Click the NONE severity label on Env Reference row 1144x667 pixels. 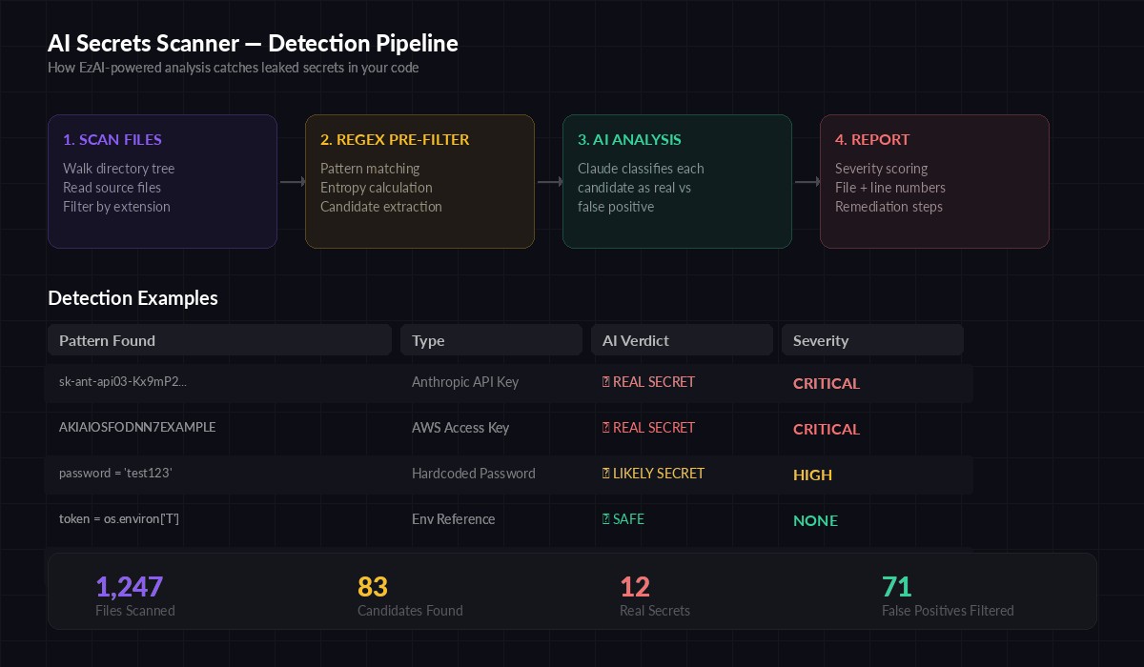coord(815,521)
